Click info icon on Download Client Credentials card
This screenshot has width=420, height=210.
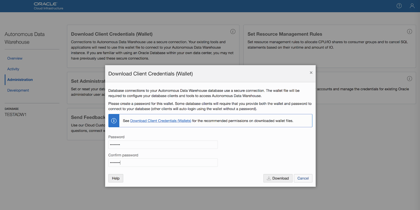click(233, 31)
